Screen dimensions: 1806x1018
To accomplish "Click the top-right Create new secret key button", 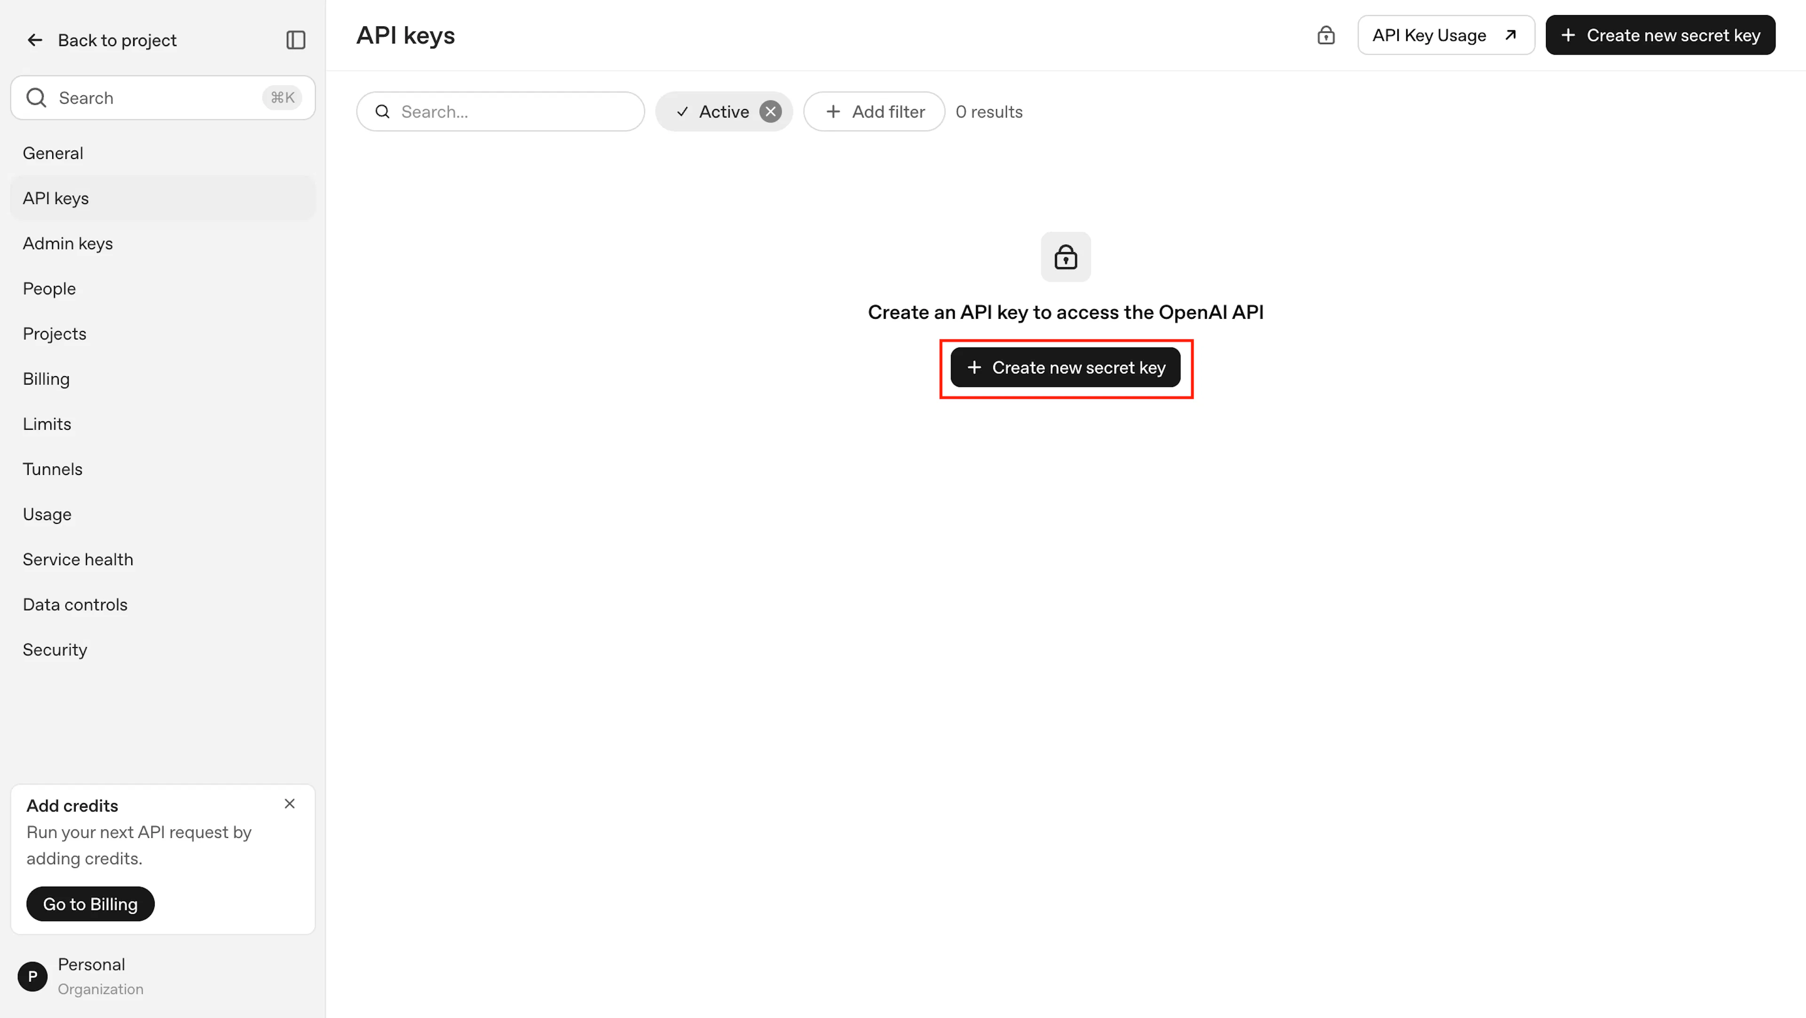I will point(1660,35).
